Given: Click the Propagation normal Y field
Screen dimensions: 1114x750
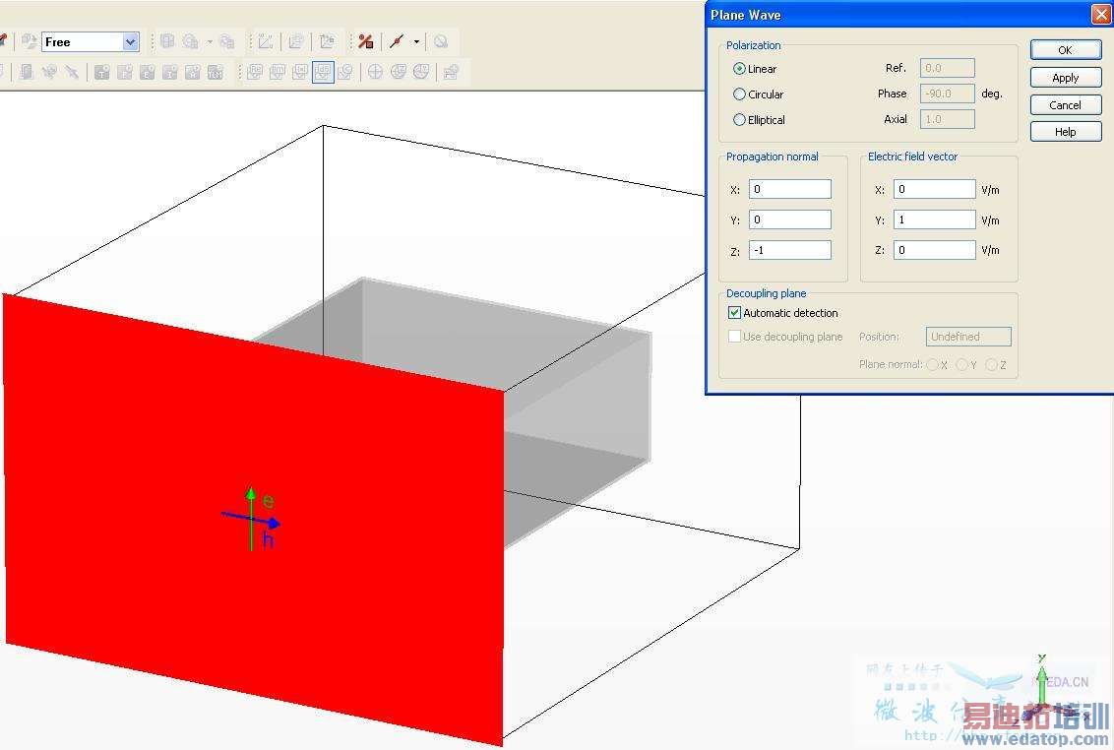Looking at the screenshot, I should [x=790, y=219].
